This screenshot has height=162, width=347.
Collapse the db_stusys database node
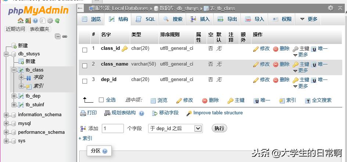(6, 54)
